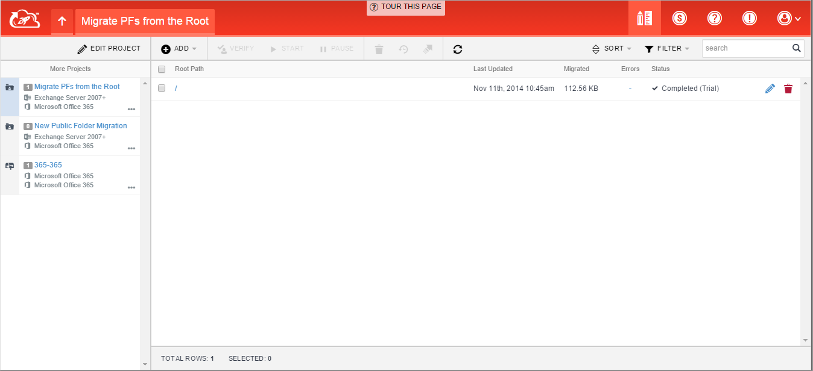Viewport: 813px width, 371px height.
Task: Click table scrollbar up arrow
Action: (806, 83)
